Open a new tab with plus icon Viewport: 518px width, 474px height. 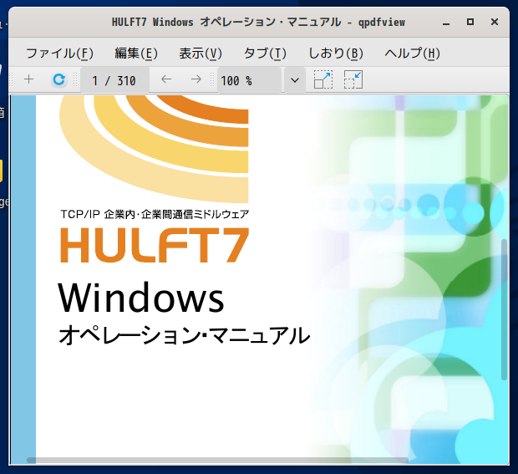pyautogui.click(x=29, y=79)
